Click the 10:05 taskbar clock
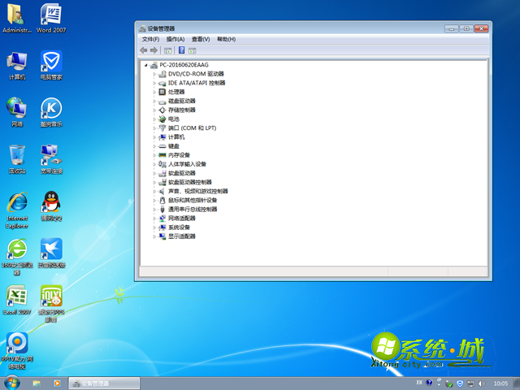 [x=500, y=383]
